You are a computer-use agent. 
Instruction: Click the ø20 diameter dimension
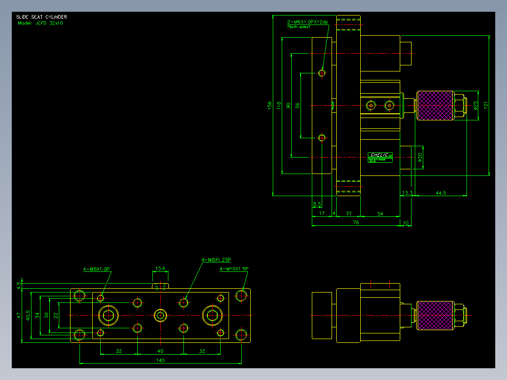pos(420,157)
